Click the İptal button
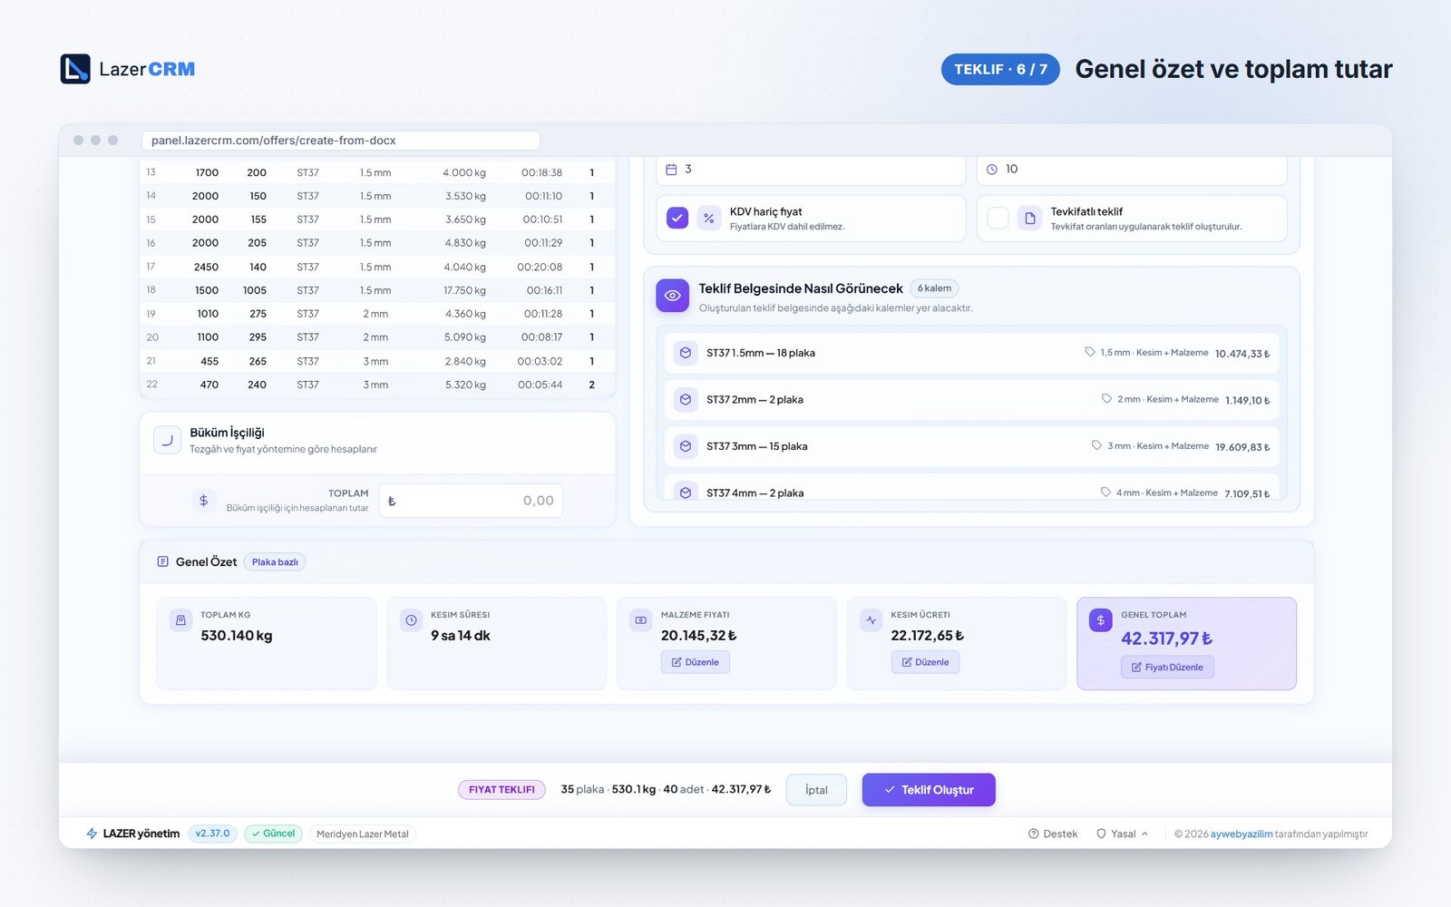The width and height of the screenshot is (1451, 907). pos(816,790)
